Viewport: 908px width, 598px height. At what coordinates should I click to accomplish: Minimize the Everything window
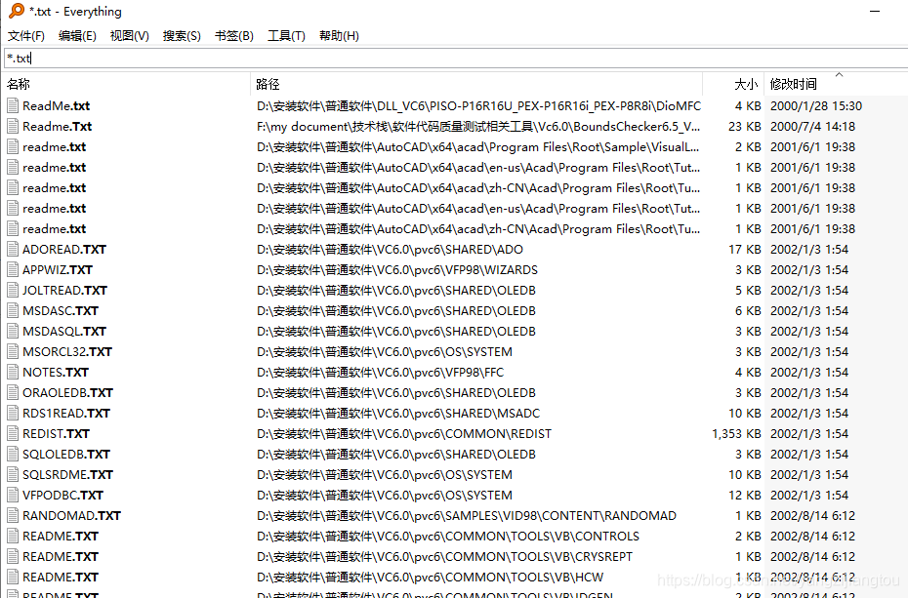875,11
